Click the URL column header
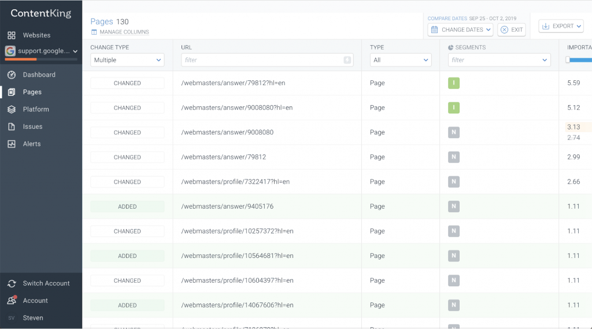 pyautogui.click(x=186, y=47)
